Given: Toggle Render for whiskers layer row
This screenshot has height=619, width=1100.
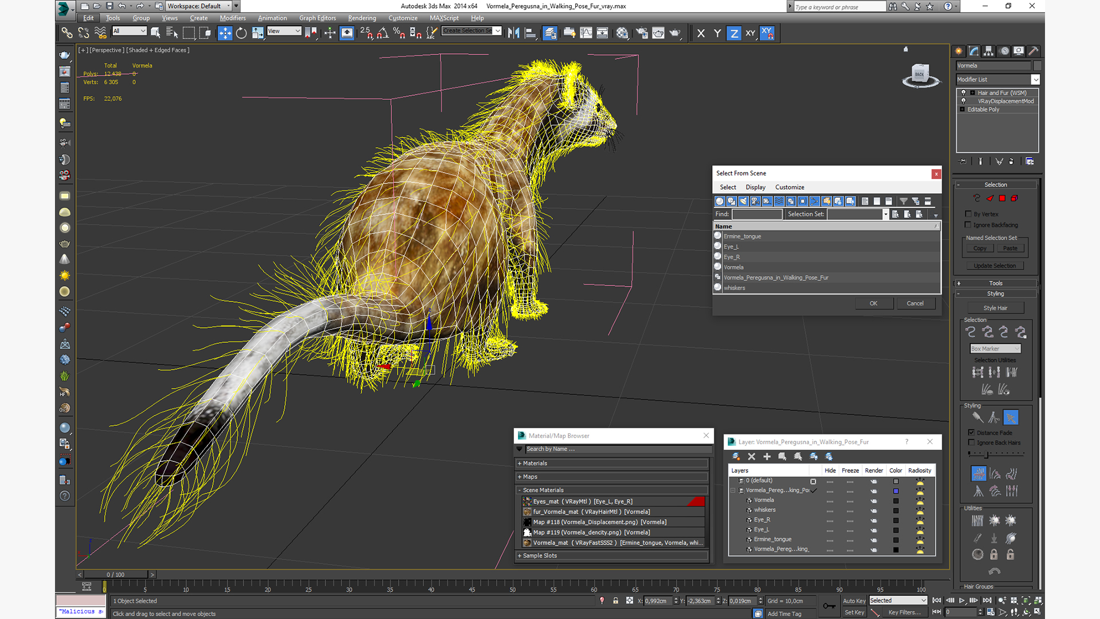Looking at the screenshot, I should click(874, 511).
